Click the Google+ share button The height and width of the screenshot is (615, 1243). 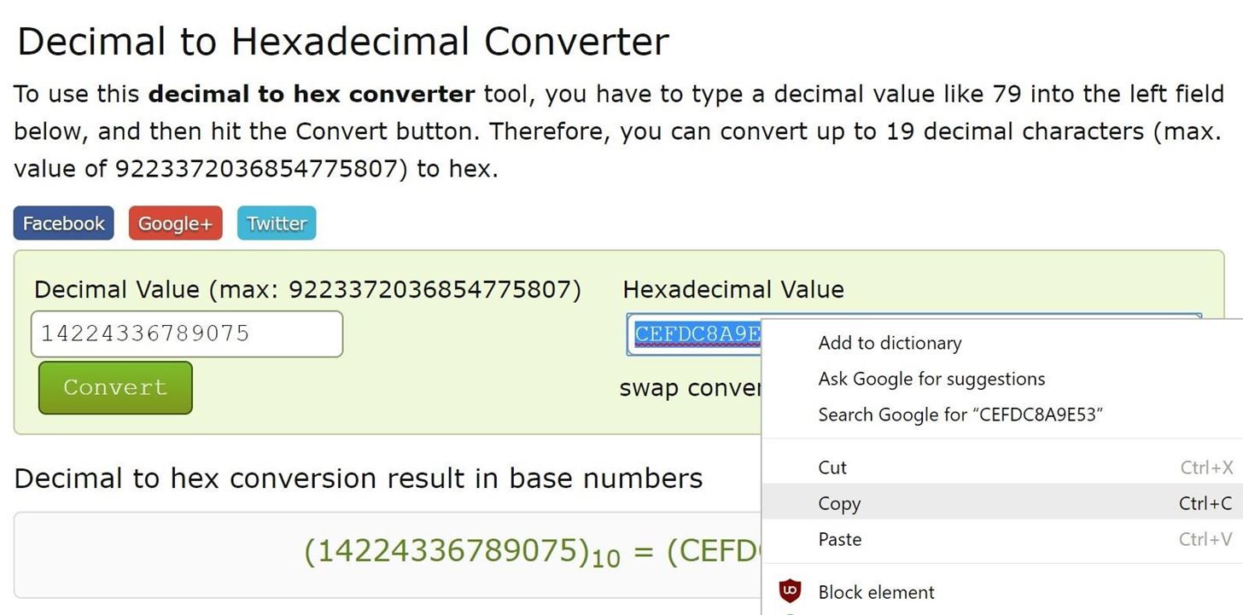point(175,223)
